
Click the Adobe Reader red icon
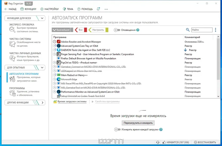pos(59,41)
